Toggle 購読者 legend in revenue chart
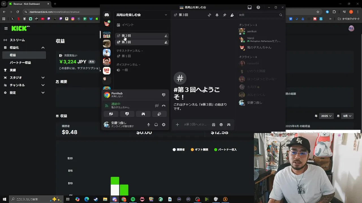362x203 pixels. coord(179,149)
